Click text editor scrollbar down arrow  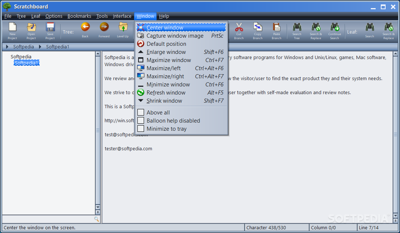click(x=396, y=215)
